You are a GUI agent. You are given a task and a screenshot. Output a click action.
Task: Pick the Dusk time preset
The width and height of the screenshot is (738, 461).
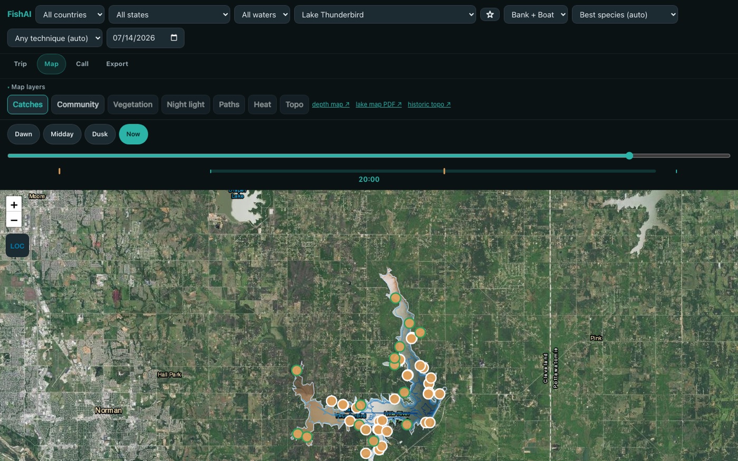point(100,134)
